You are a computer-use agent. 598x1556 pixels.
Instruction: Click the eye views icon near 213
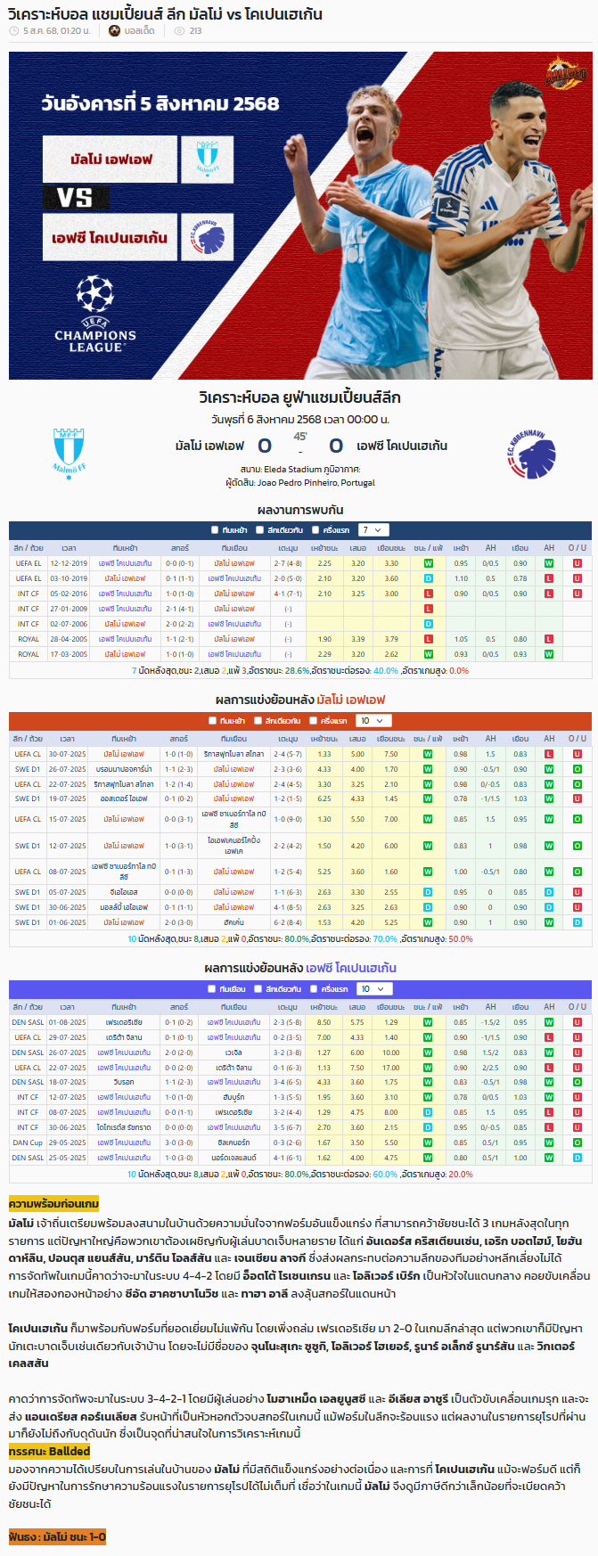(x=179, y=31)
